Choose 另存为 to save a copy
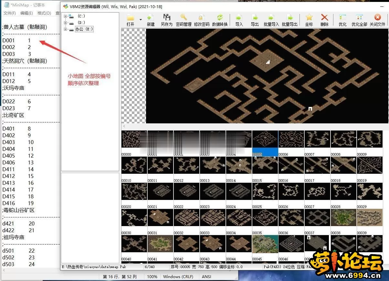This screenshot has height=281, width=389. point(167,20)
